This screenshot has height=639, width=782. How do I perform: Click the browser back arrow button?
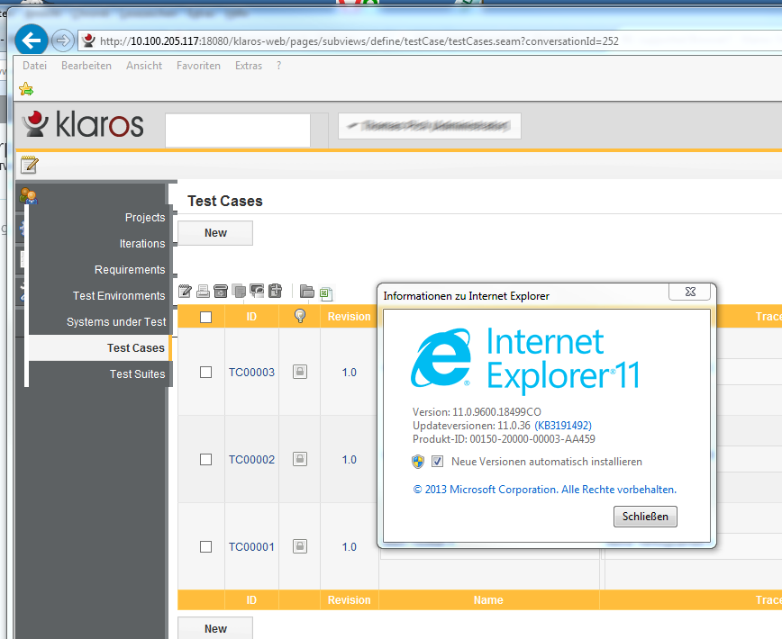pyautogui.click(x=32, y=40)
